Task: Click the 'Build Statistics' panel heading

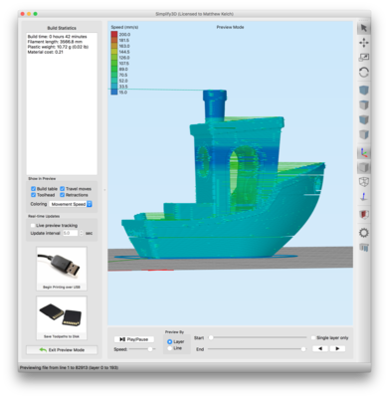Action: click(x=62, y=28)
